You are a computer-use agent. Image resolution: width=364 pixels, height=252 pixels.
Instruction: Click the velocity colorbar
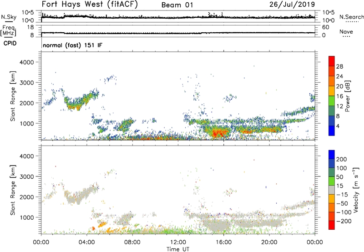tap(332, 190)
